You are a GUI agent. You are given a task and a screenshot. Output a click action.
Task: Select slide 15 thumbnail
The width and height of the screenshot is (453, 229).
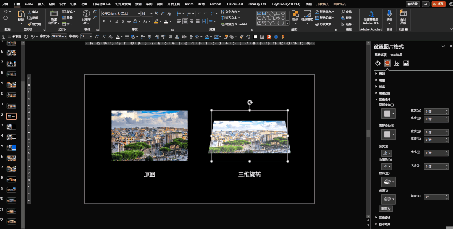click(x=12, y=148)
